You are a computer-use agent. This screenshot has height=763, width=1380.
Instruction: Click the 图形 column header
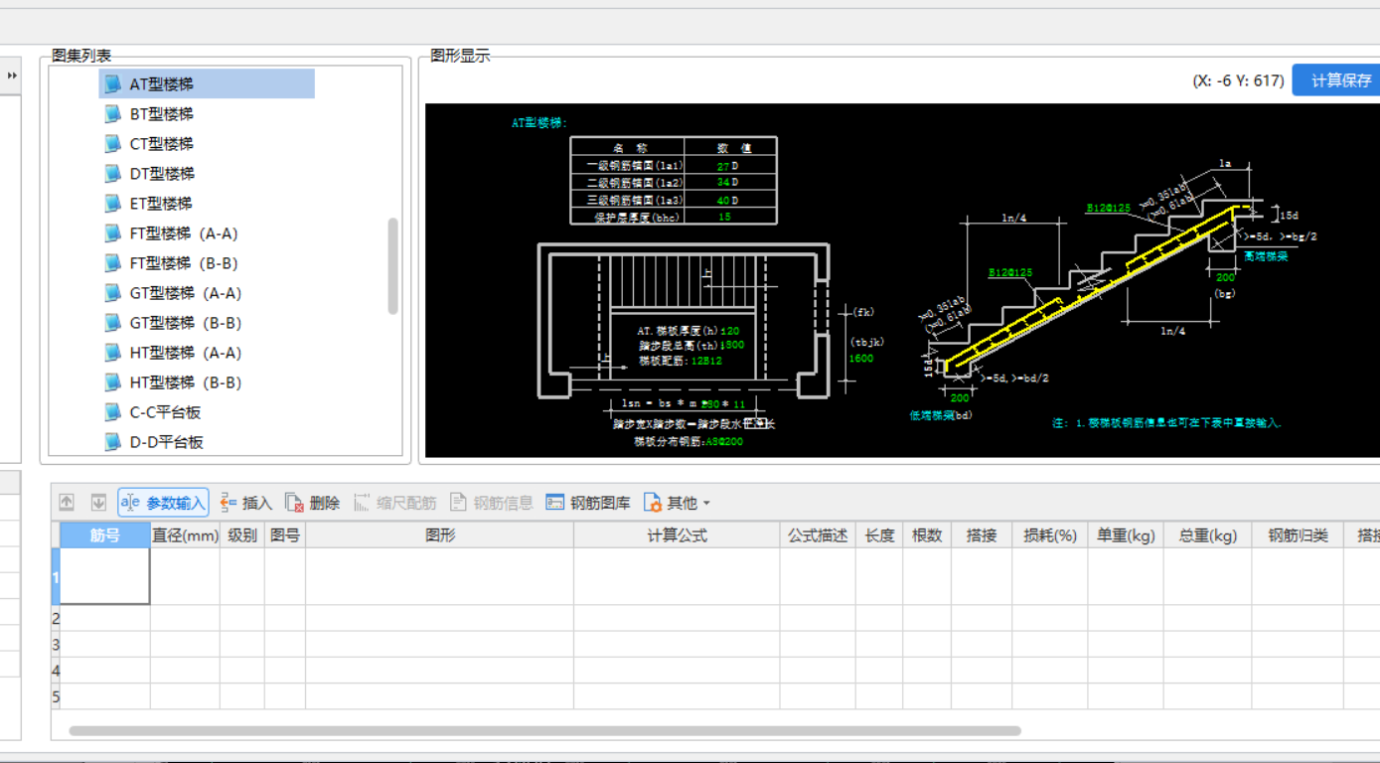click(x=440, y=535)
